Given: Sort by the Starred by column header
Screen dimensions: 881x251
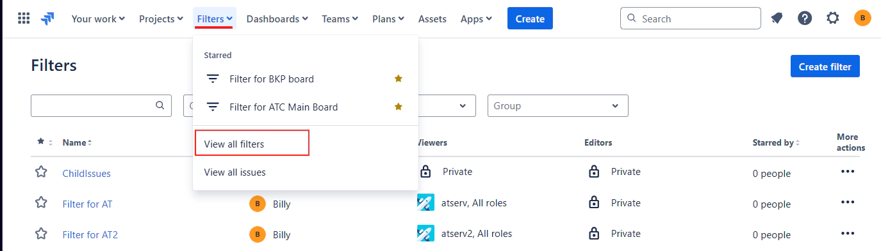Looking at the screenshot, I should click(777, 142).
